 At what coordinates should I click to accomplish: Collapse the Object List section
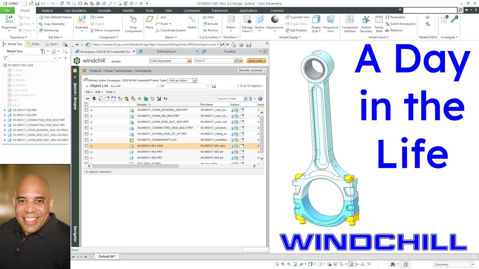pos(87,86)
